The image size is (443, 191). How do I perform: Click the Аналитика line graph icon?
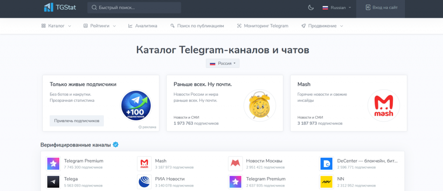(130, 26)
